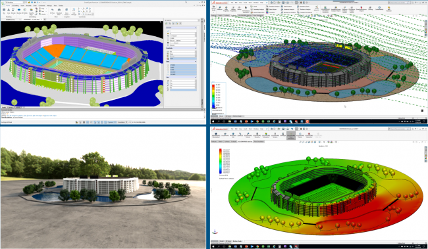Screen dimensions: 428x249
Task: Click the Save icon in DraftSight's quick access toolbar
Action: tap(32, 3)
